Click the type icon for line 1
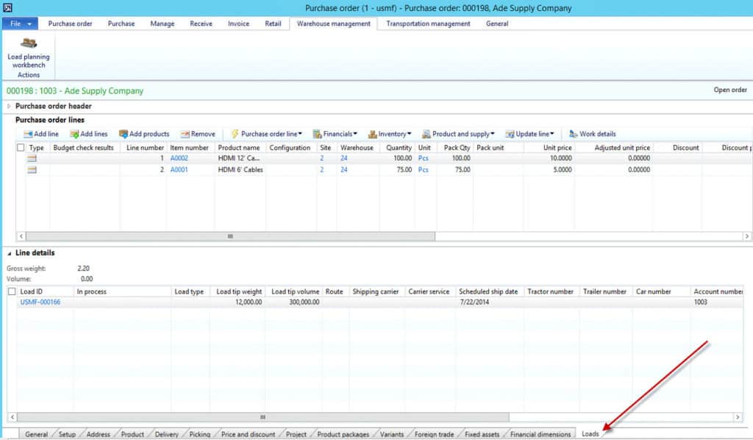Viewport: 753px width, 440px height. tap(32, 158)
